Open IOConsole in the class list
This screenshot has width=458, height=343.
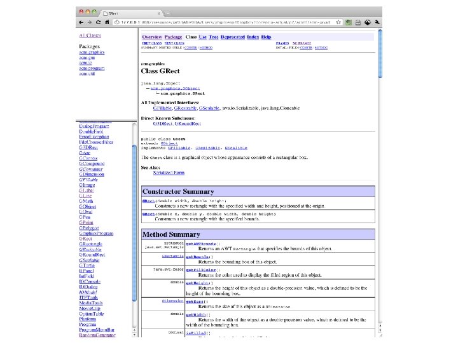pyautogui.click(x=90, y=281)
